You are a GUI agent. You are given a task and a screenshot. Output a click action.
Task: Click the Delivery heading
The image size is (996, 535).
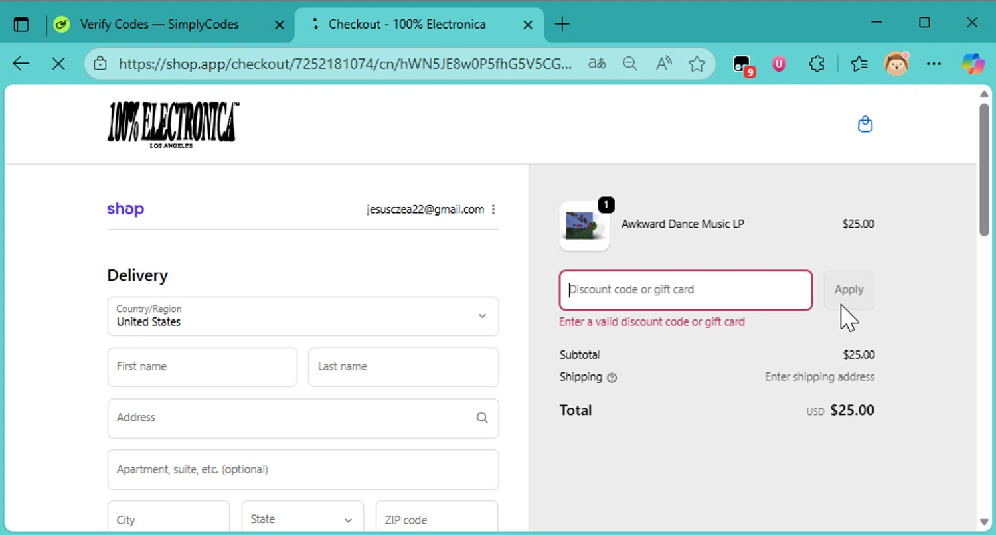[137, 275]
